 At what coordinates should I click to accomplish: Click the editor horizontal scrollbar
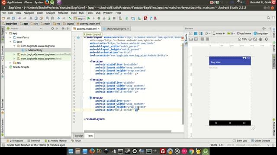pos(128,131)
